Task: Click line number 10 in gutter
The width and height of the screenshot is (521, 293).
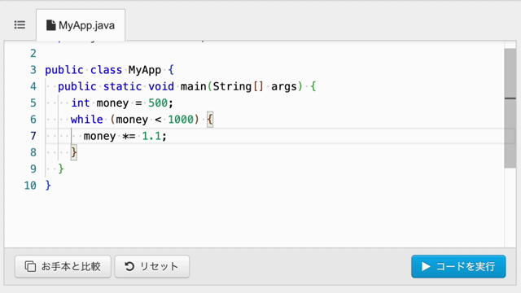Action: click(30, 186)
